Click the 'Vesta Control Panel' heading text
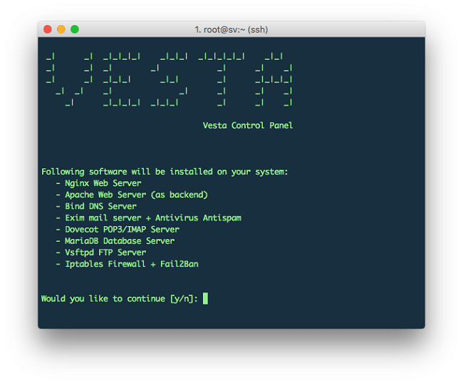Image resolution: width=463 pixels, height=383 pixels. pos(248,126)
